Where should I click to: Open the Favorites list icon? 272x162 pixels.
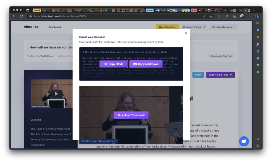(227, 16)
